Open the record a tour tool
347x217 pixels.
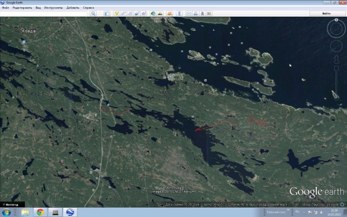click(144, 13)
